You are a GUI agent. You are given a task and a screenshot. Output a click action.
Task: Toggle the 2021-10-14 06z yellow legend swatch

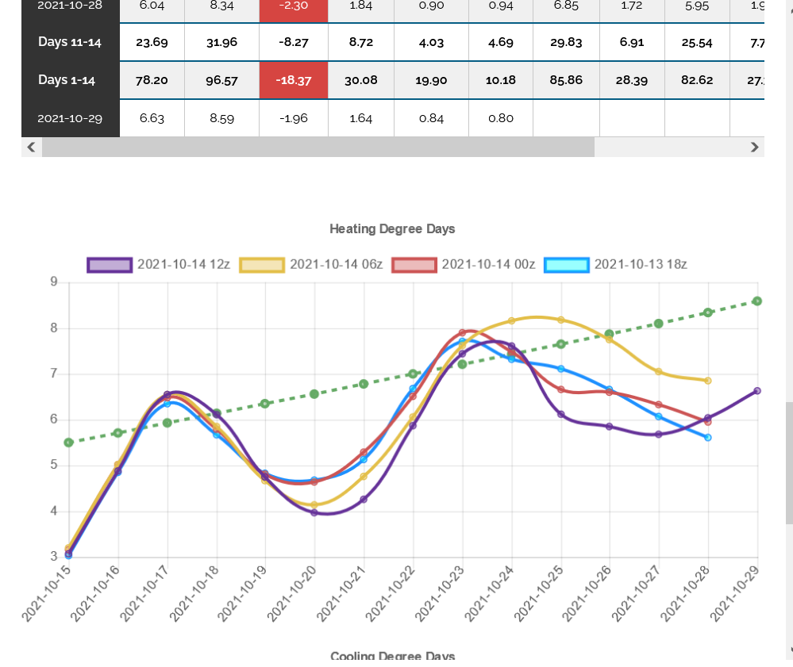pyautogui.click(x=262, y=265)
